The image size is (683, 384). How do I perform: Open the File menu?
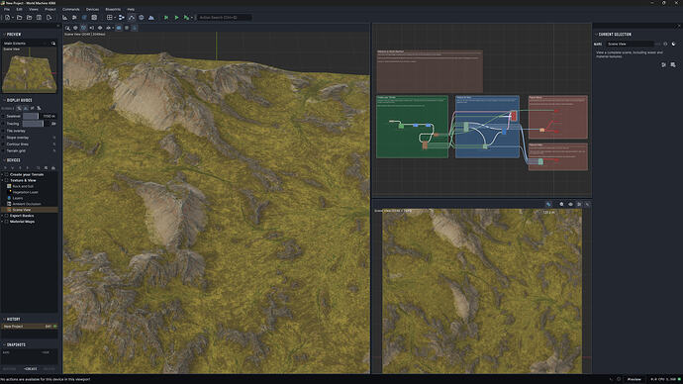coord(7,9)
